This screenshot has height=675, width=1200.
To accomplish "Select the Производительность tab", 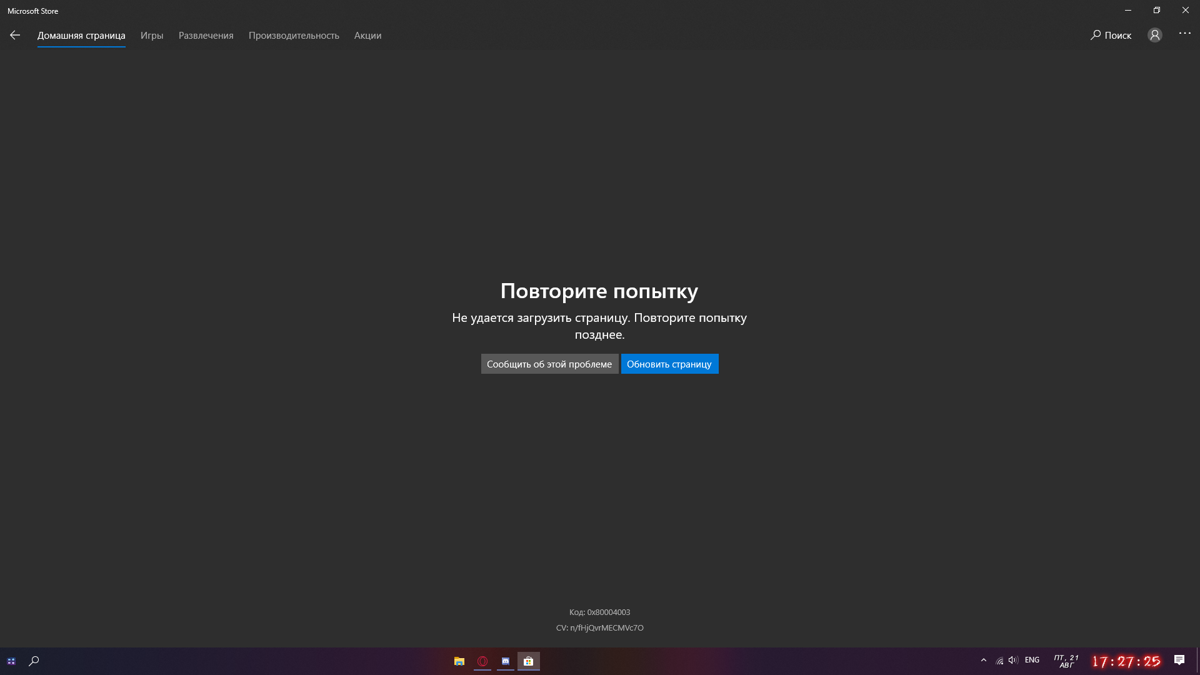I will (294, 36).
